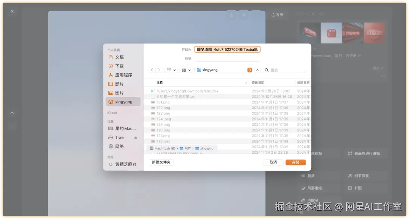Open the group-by dropdown in the save dialog

[185, 70]
